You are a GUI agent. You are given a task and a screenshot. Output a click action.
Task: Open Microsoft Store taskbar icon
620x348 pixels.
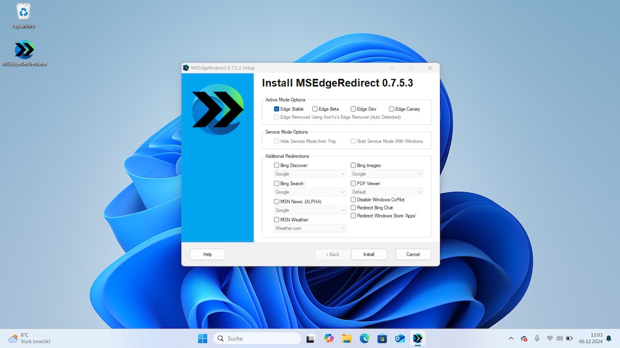point(382,338)
